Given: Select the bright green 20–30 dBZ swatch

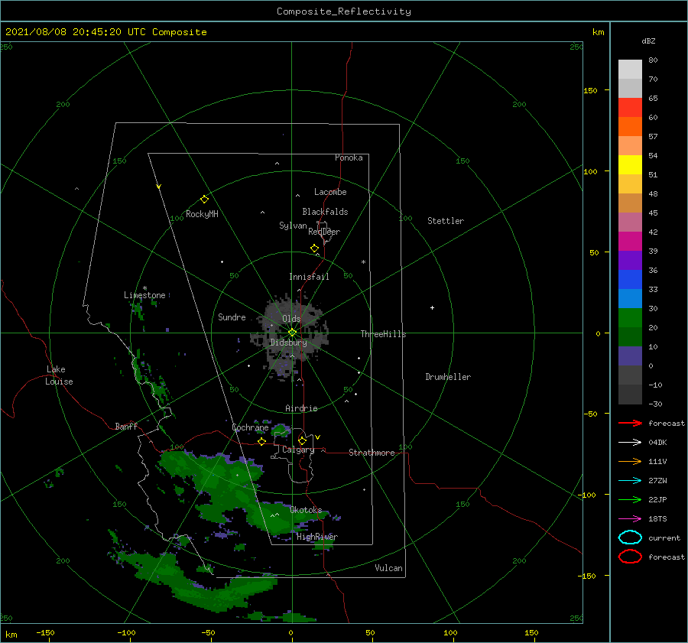Looking at the screenshot, I should [630, 317].
